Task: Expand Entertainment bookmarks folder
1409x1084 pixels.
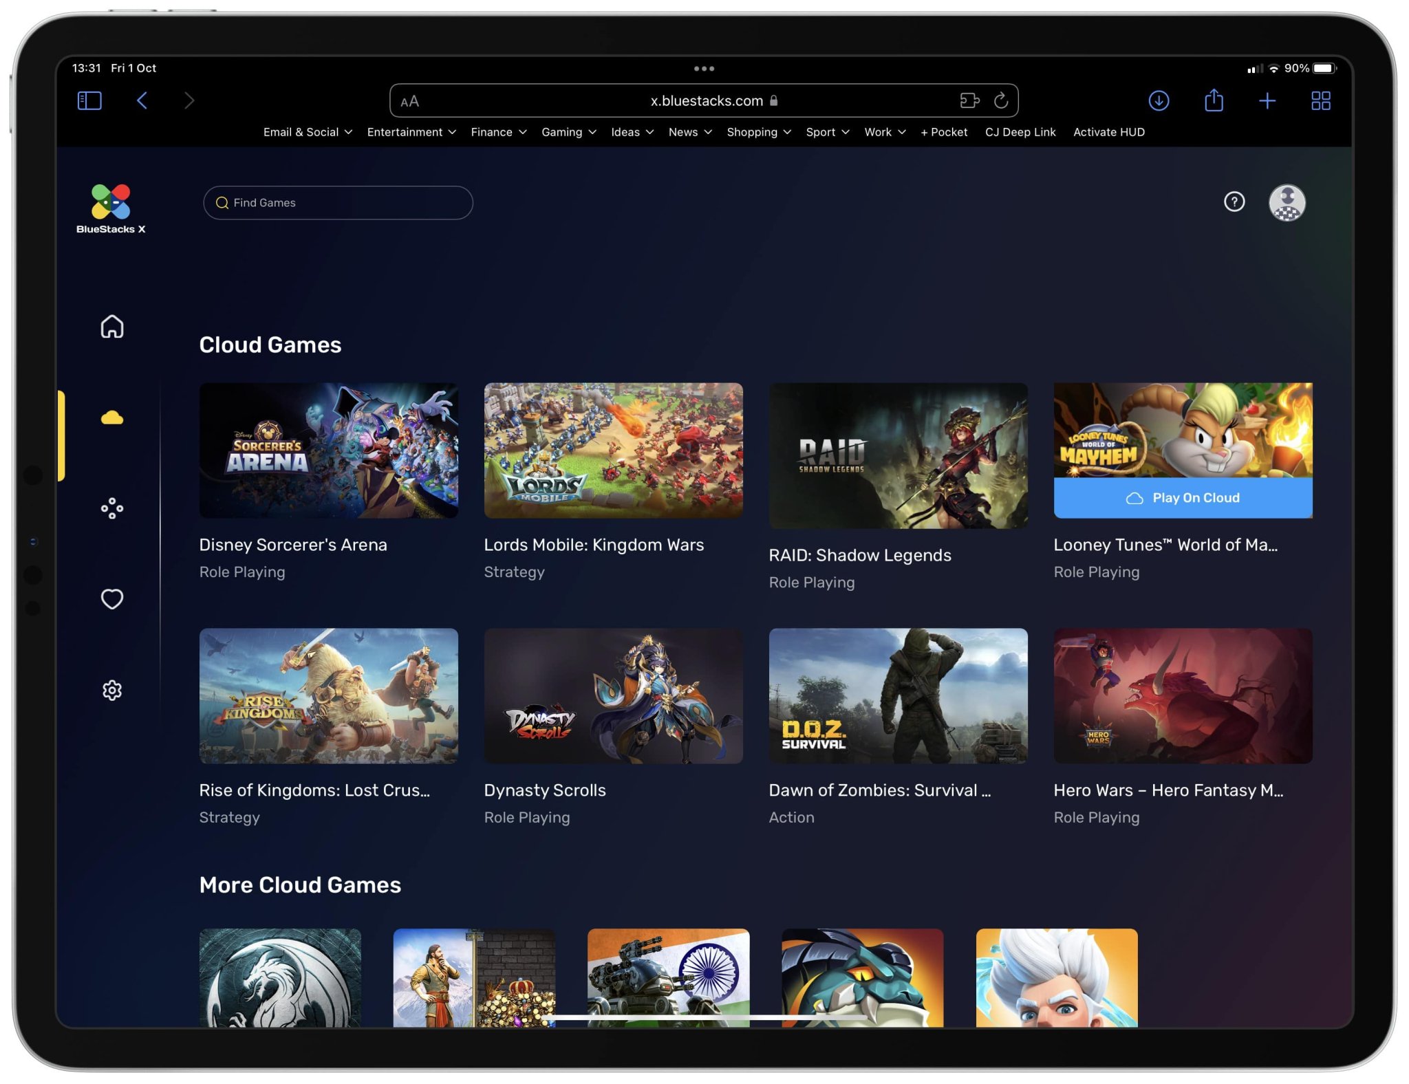Action: tap(411, 132)
